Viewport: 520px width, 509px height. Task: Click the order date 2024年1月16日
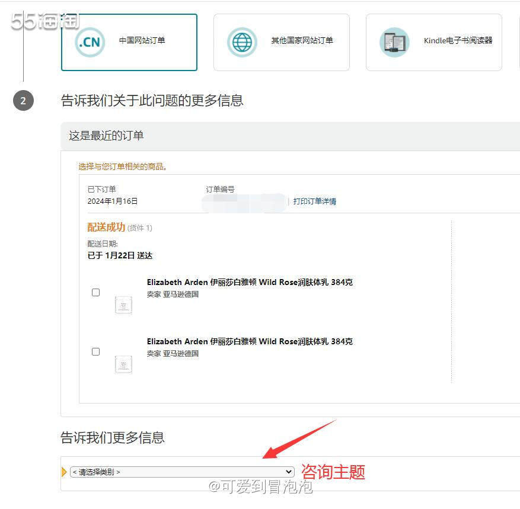113,201
